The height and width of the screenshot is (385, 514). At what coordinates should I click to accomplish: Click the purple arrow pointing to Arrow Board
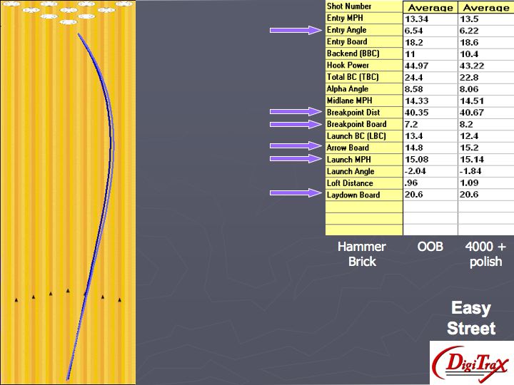[x=295, y=148]
